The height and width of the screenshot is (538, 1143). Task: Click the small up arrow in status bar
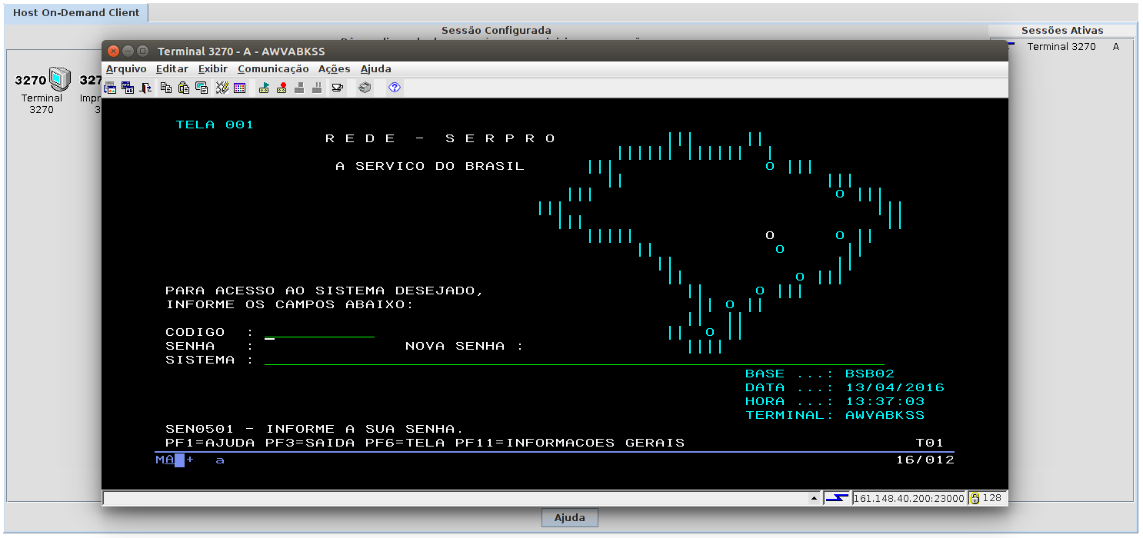pos(815,498)
